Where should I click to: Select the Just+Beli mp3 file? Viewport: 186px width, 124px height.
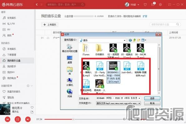coord(127,67)
